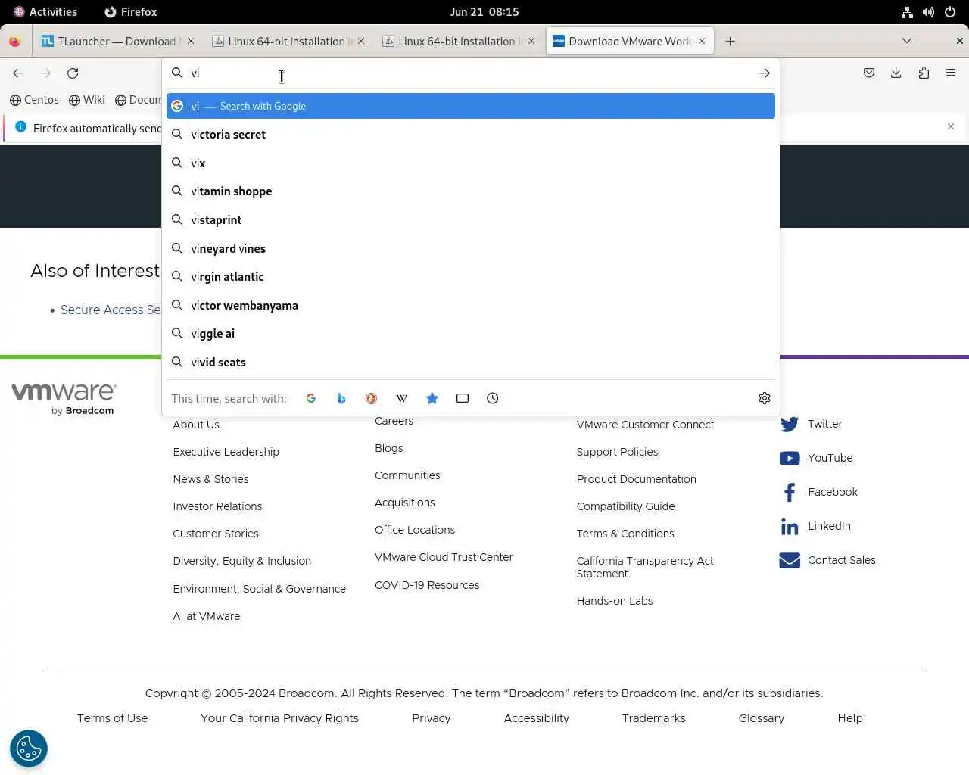The height and width of the screenshot is (775, 969).
Task: Search history using the clock icon
Action: [x=493, y=398]
